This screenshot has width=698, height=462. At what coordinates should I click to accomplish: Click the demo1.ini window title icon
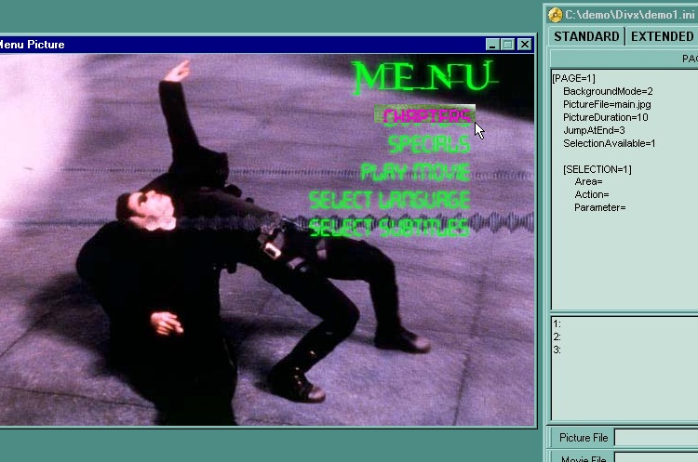pos(555,15)
